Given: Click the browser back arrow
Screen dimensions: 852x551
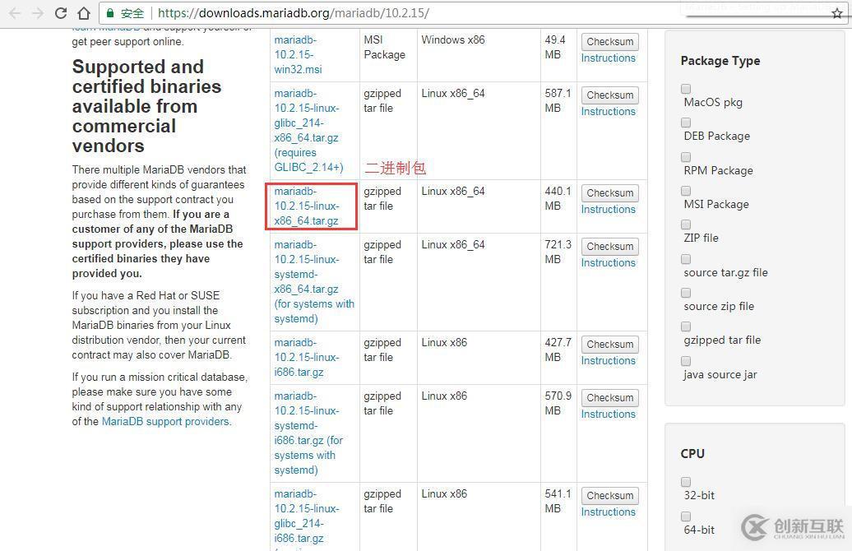Looking at the screenshot, I should pyautogui.click(x=15, y=13).
